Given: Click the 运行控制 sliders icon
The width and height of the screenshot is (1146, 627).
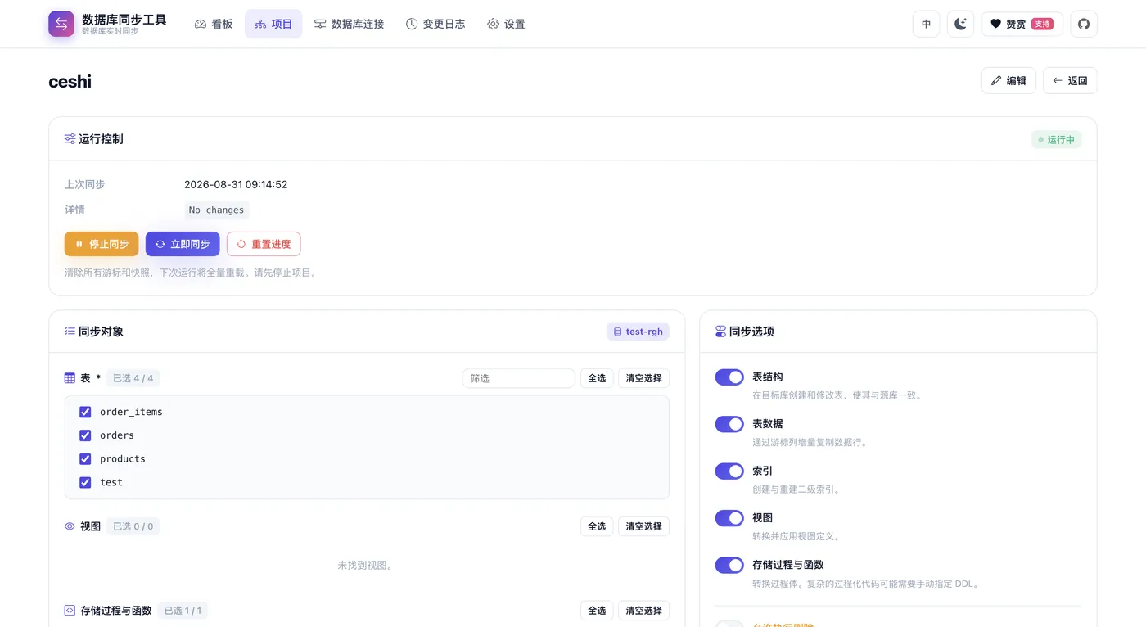Looking at the screenshot, I should (x=70, y=139).
